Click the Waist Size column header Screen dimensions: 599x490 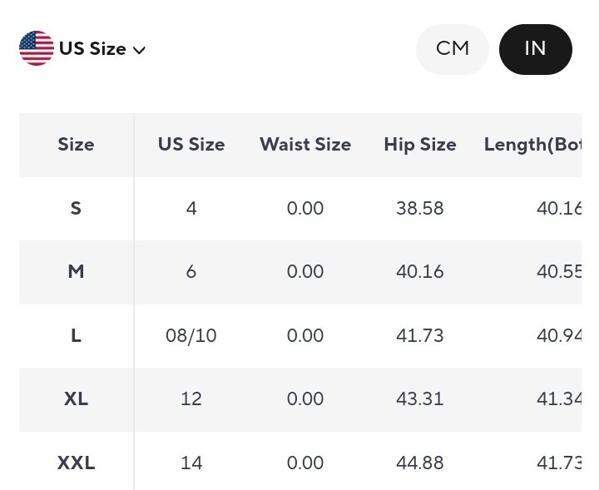tap(305, 145)
